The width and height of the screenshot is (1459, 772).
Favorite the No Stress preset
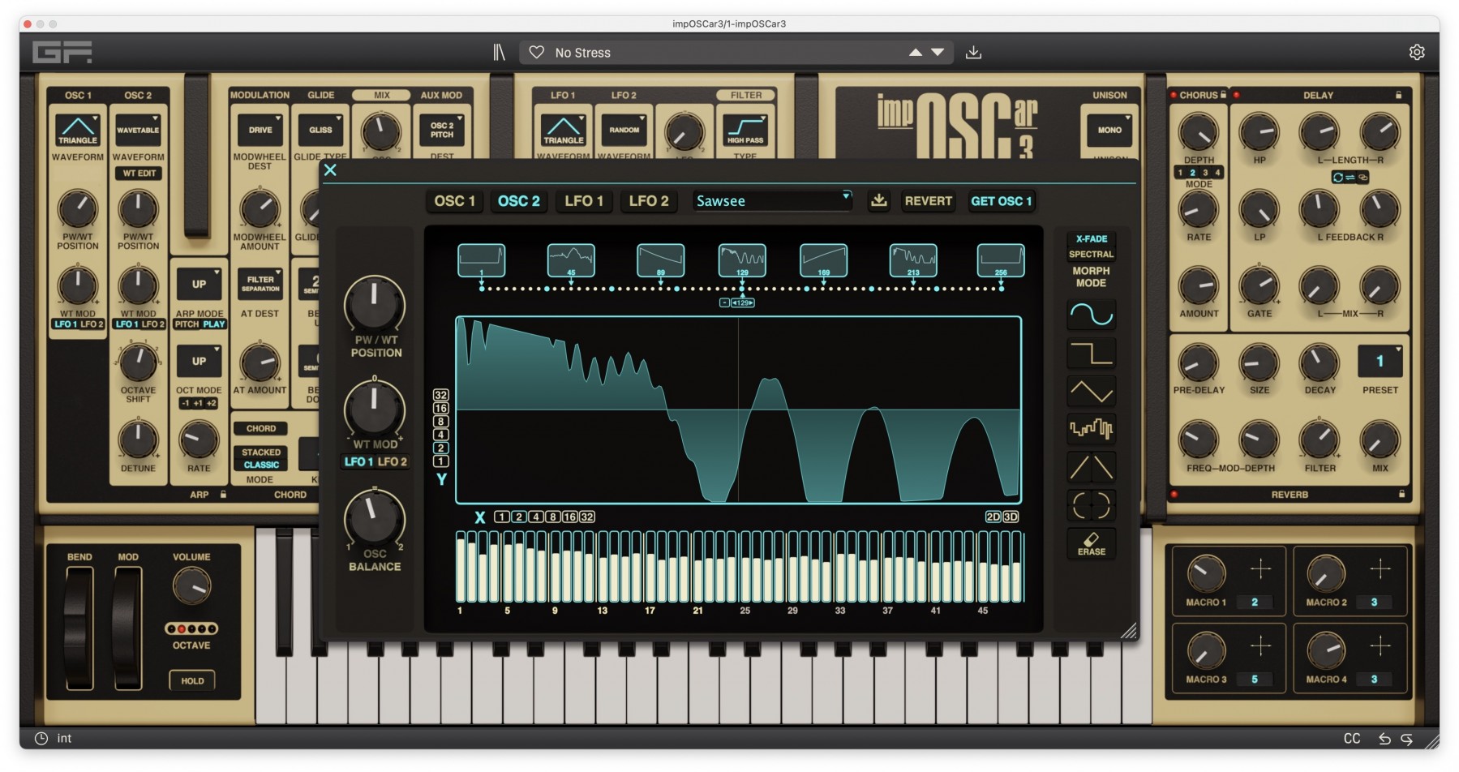pyautogui.click(x=536, y=53)
